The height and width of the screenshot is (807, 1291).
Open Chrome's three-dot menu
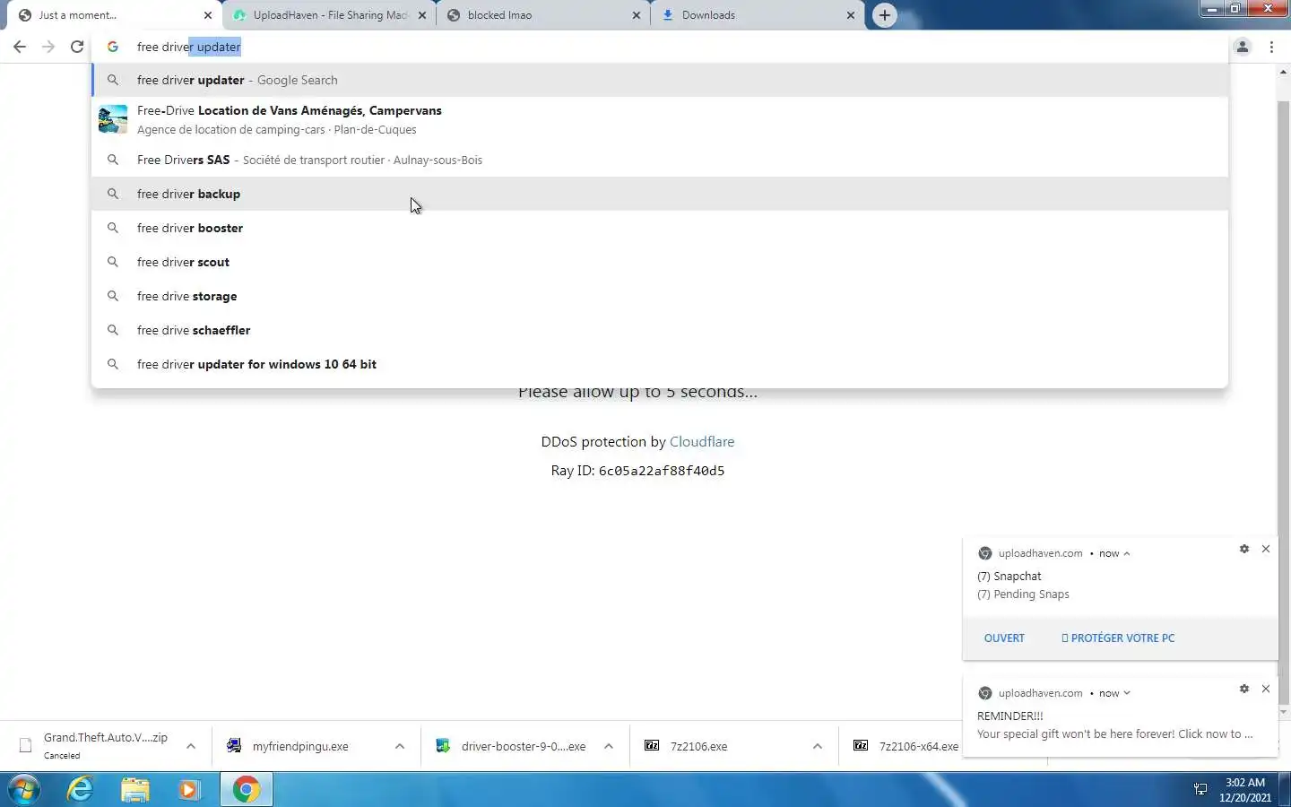(1271, 47)
